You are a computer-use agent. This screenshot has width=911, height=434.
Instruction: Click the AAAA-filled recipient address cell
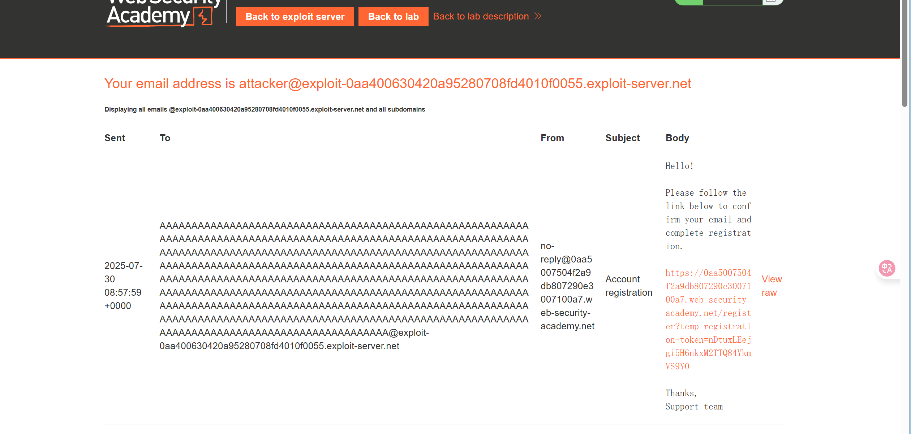(343, 285)
